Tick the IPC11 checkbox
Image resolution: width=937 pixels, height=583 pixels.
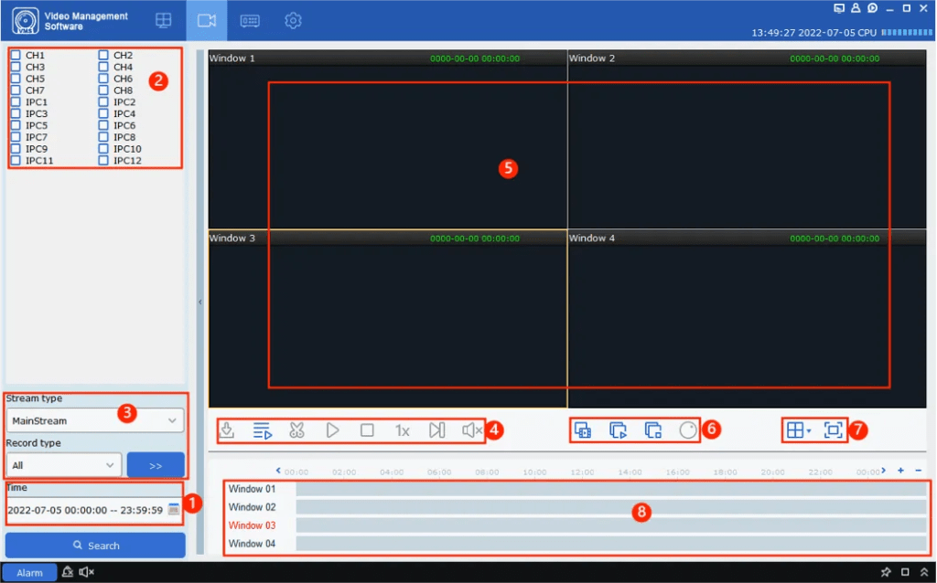click(x=16, y=161)
